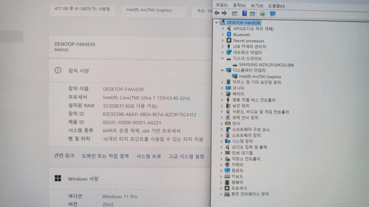Collapse the 디스크 드라이브 node

pos(222,58)
